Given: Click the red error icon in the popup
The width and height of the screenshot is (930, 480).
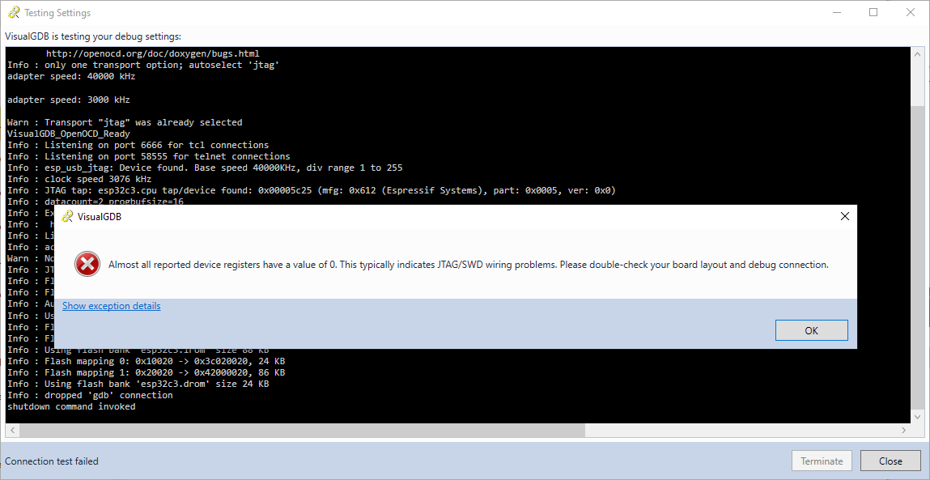Looking at the screenshot, I should pyautogui.click(x=87, y=264).
